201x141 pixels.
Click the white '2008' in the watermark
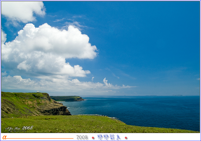(x=27, y=128)
